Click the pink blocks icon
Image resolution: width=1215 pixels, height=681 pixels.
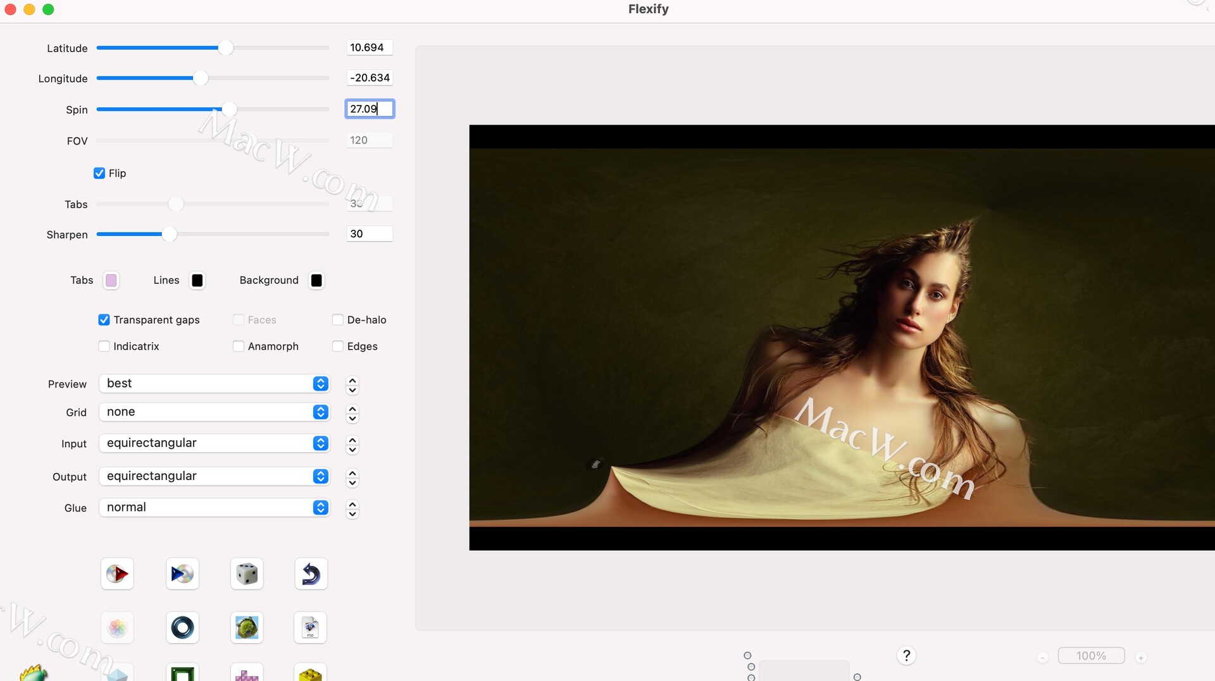[247, 673]
